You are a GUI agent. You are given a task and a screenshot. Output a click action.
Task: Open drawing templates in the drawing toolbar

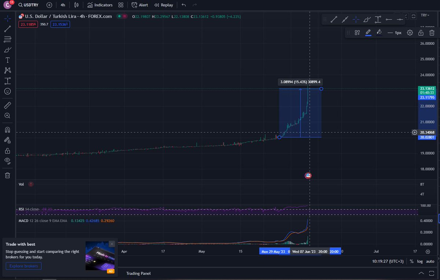(x=357, y=33)
